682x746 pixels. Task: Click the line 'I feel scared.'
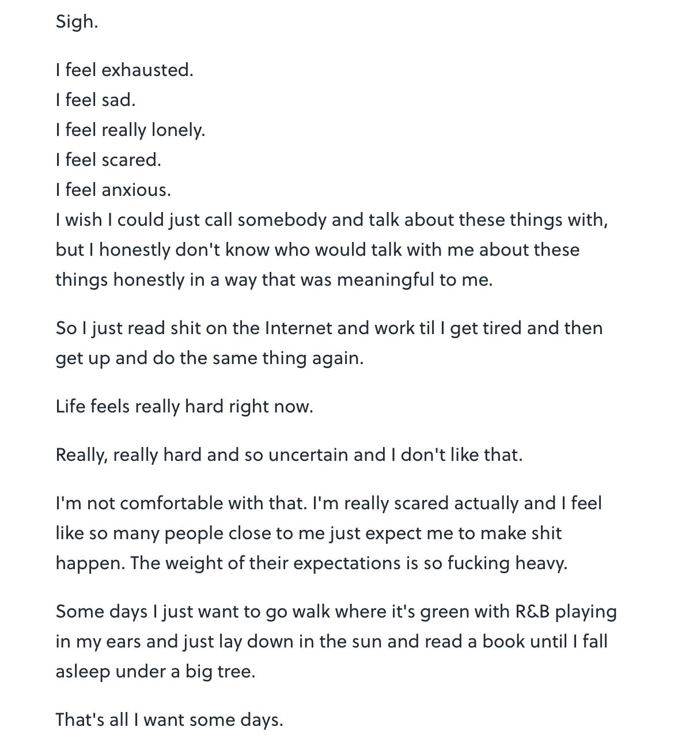click(108, 160)
